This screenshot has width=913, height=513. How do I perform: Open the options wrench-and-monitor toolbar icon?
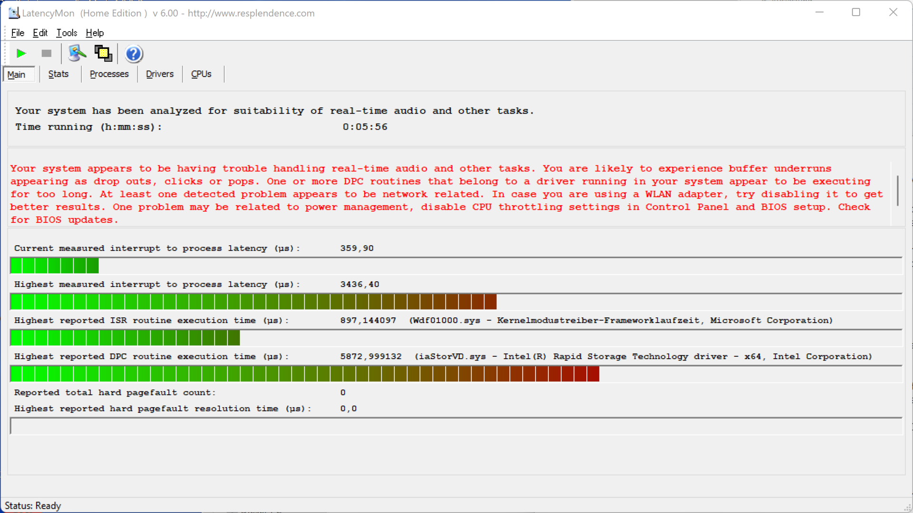pos(77,54)
